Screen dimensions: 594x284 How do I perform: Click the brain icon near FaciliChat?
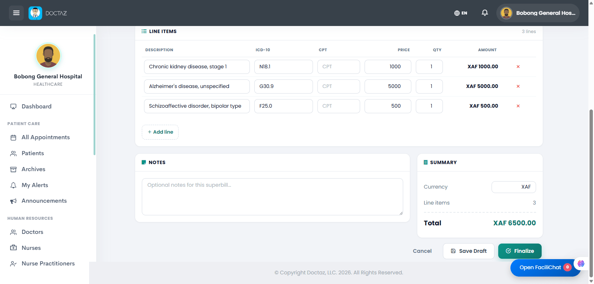581,264
